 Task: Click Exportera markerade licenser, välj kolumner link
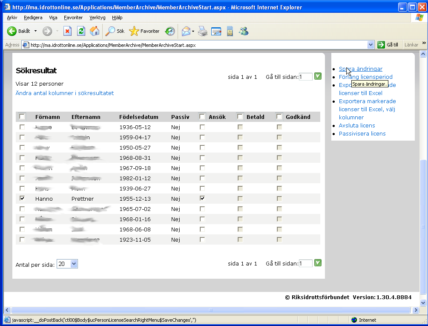click(x=367, y=109)
